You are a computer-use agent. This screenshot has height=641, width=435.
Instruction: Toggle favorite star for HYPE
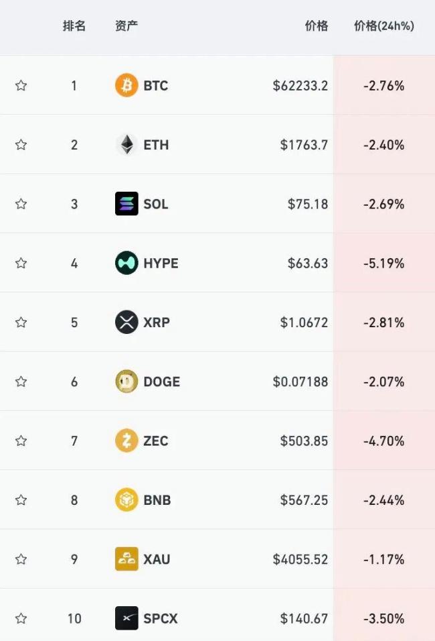coord(21,263)
